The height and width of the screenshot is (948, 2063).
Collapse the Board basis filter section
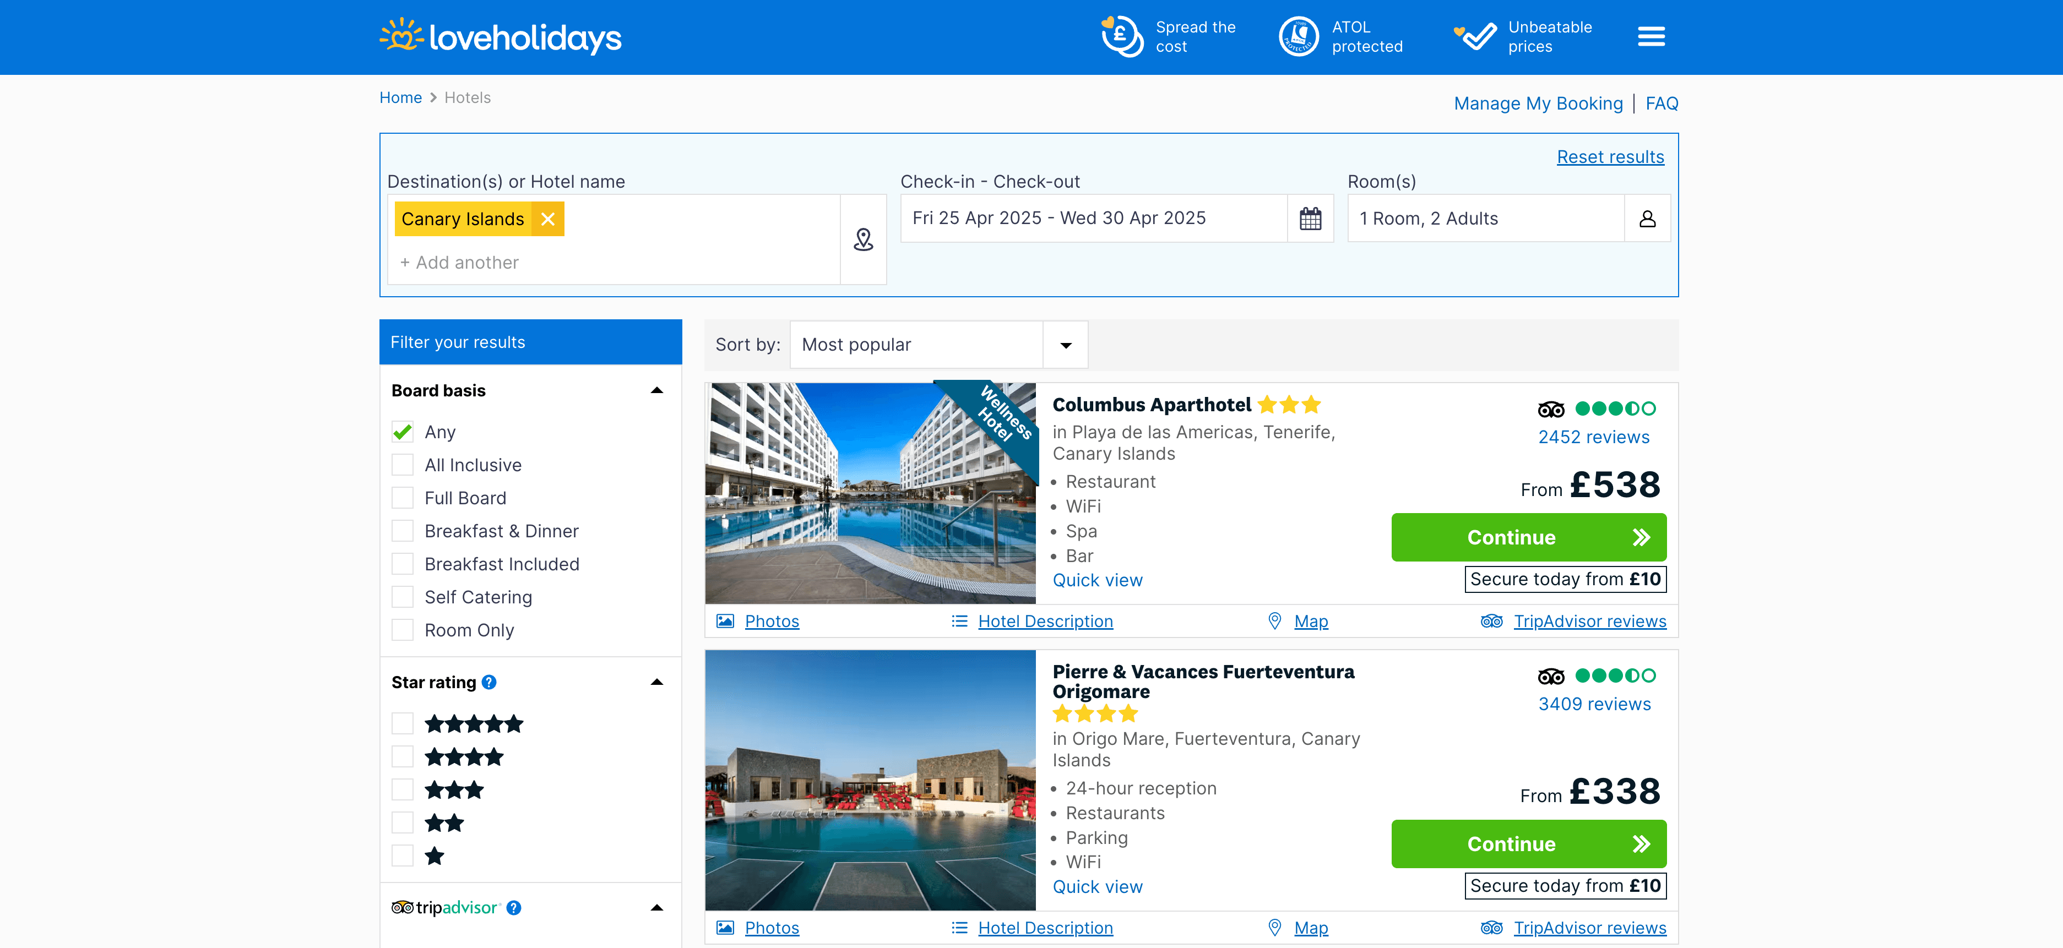tap(656, 391)
